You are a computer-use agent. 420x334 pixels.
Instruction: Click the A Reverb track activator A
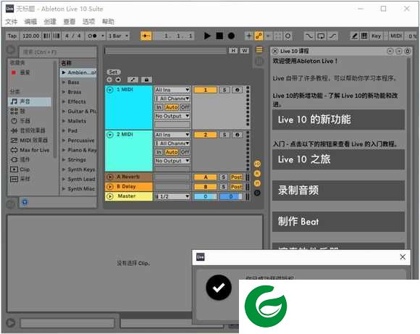pos(205,178)
